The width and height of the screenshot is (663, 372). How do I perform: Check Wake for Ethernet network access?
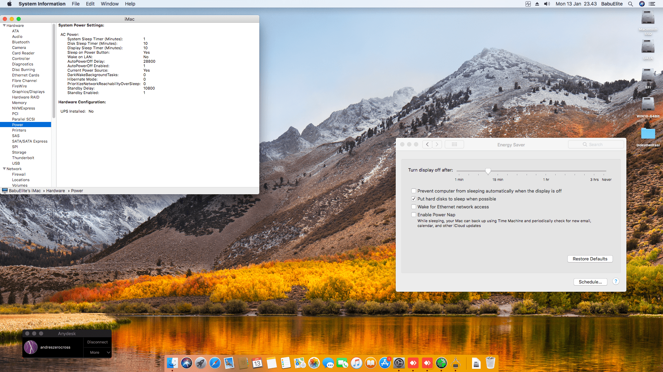(413, 207)
